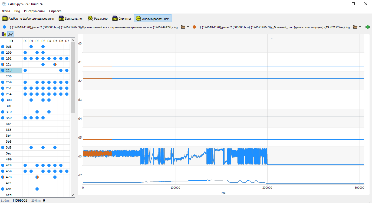Open the Скрипты scripts tool
The image size is (372, 203).
point(122,18)
